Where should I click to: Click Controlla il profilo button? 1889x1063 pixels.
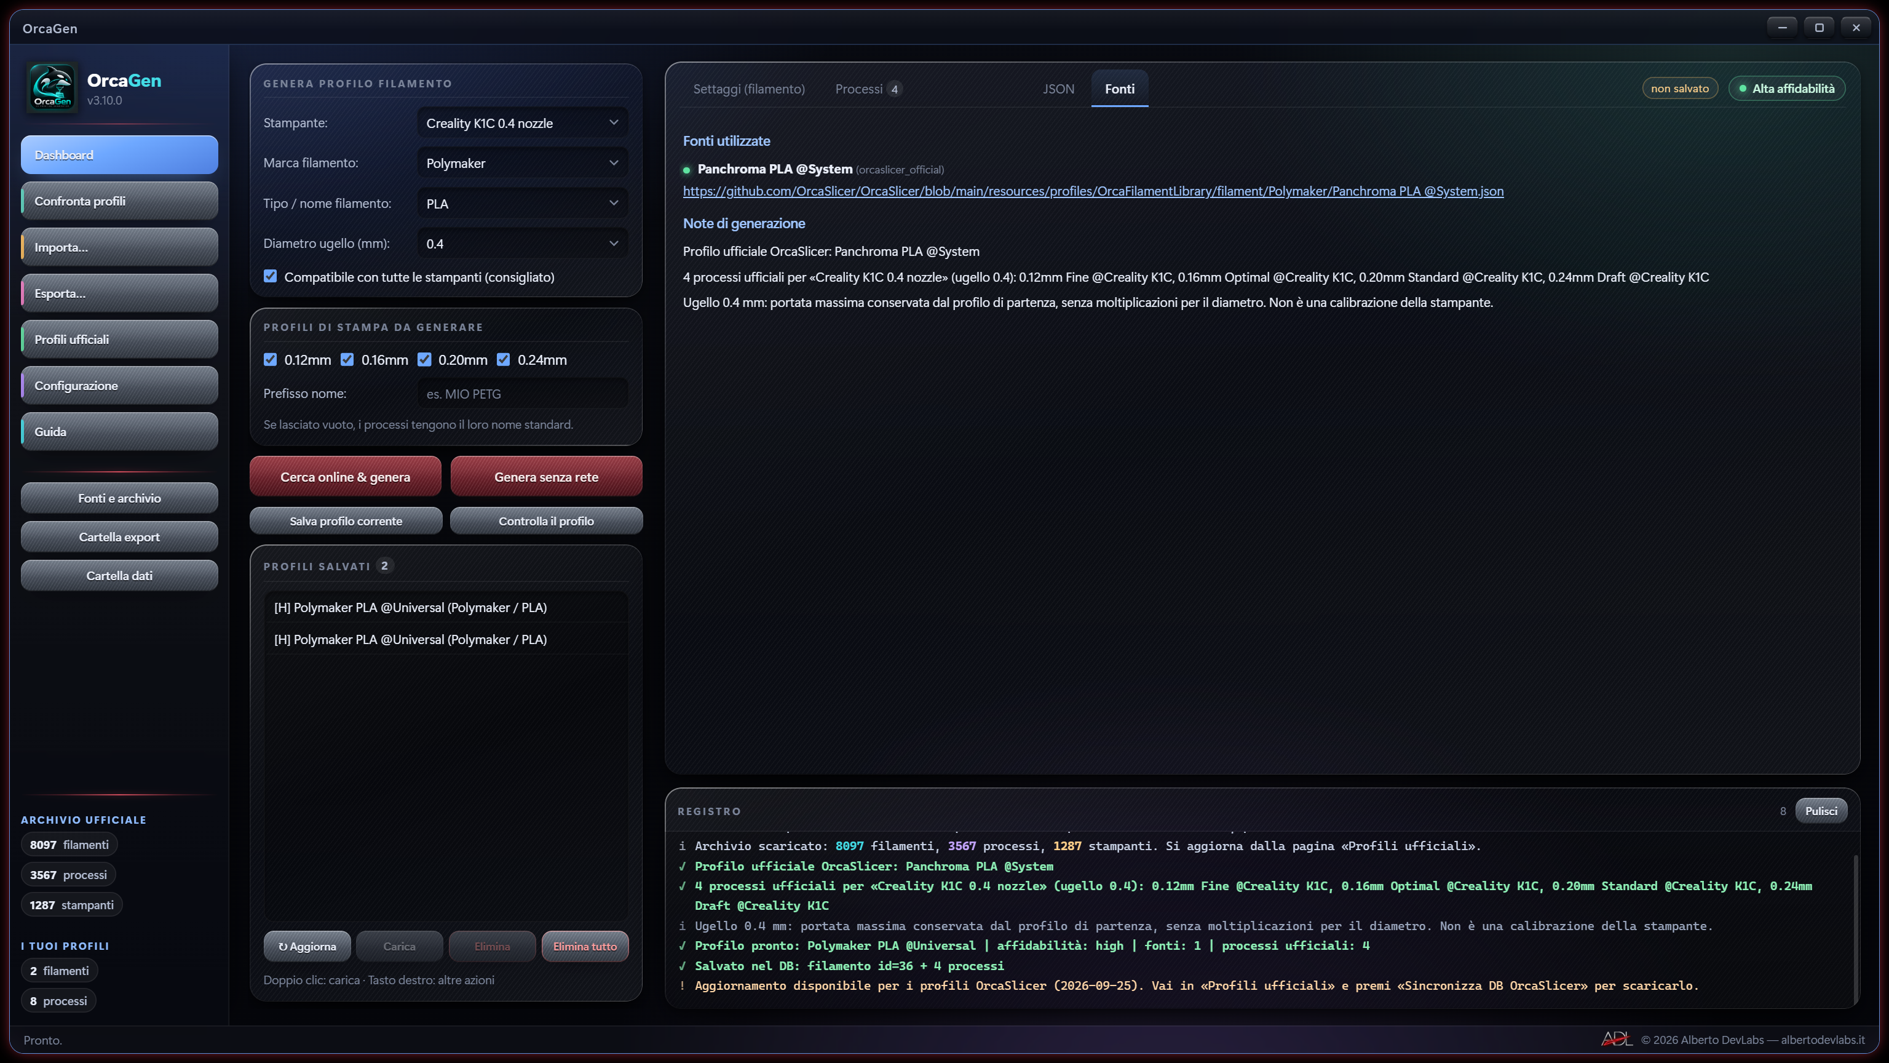point(546,521)
